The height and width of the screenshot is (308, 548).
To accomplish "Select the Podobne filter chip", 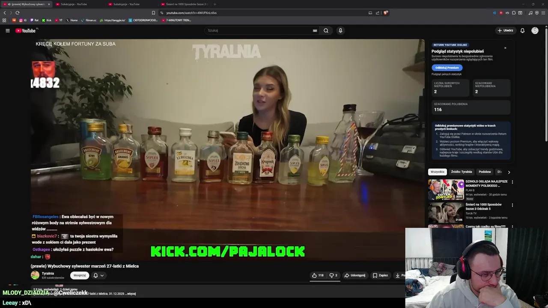I will pos(485,172).
